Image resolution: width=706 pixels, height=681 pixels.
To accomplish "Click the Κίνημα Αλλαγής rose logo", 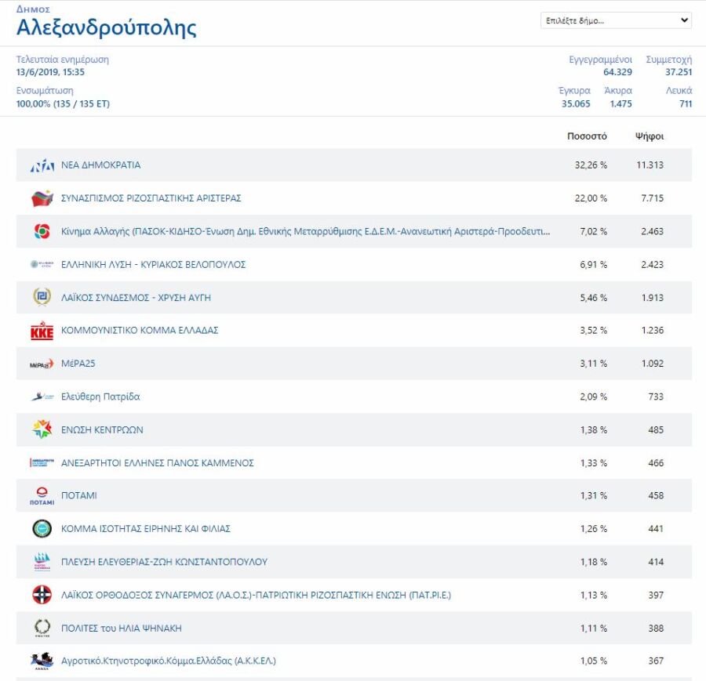I will coord(42,231).
